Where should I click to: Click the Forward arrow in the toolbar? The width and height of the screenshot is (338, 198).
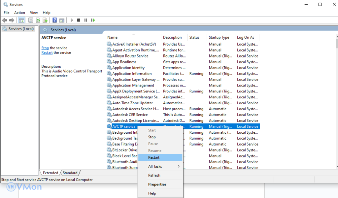pos(12,20)
